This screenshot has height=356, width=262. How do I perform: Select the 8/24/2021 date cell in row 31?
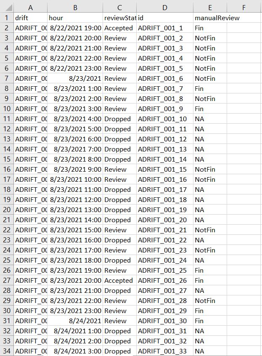click(x=75, y=321)
